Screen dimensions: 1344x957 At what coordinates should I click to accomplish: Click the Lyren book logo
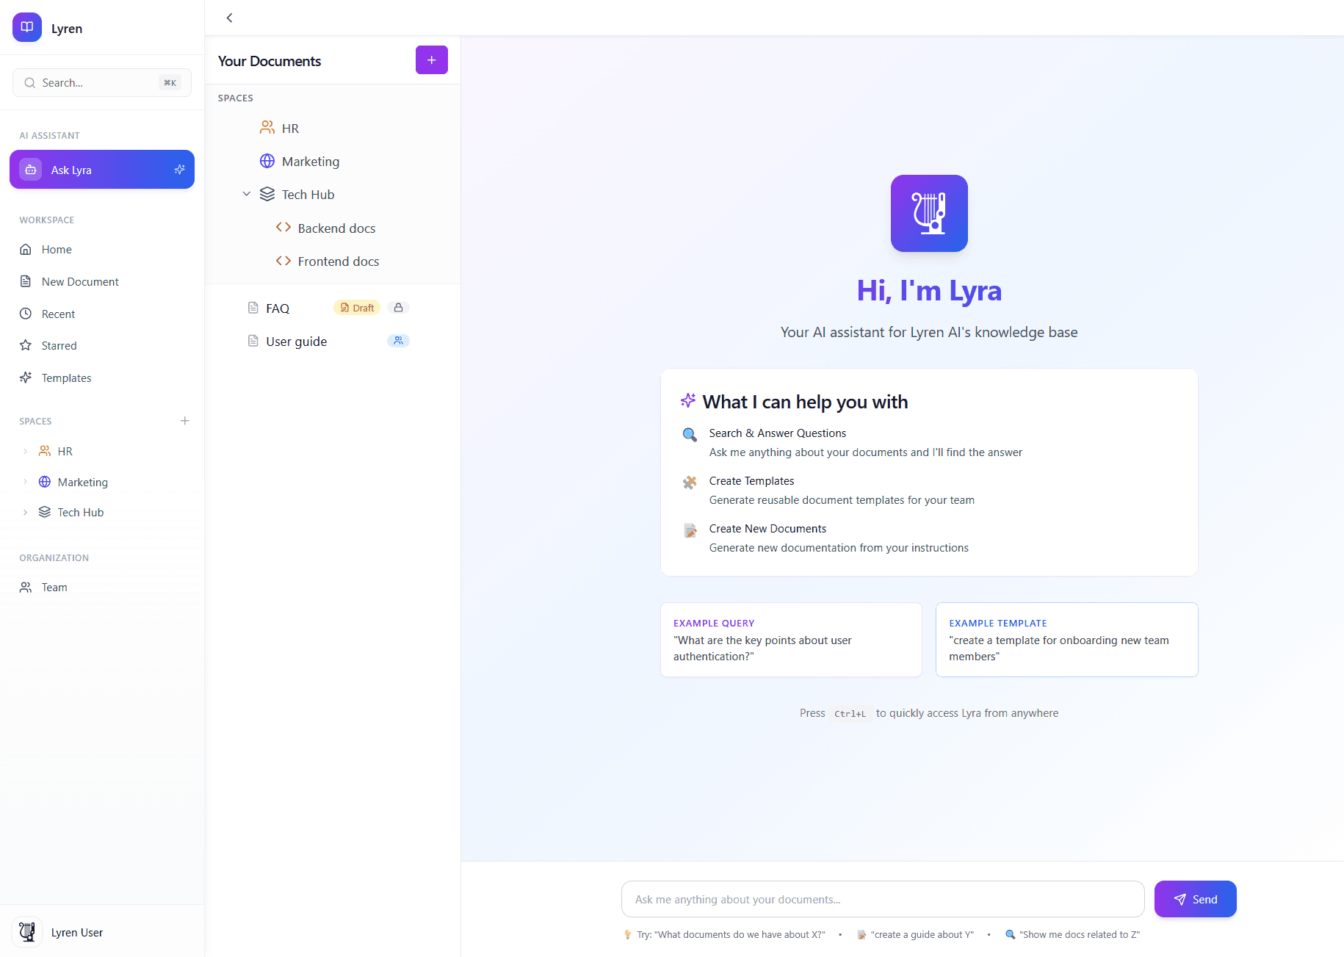26,27
